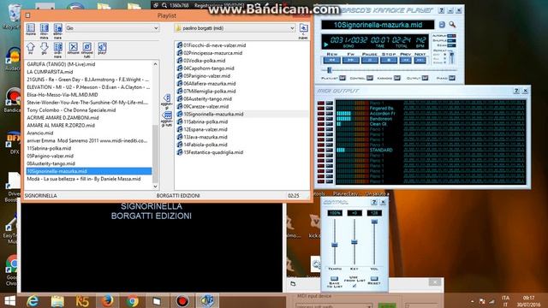
Task: Click the scroll-down arrow of playlist list
Action: 156,187
